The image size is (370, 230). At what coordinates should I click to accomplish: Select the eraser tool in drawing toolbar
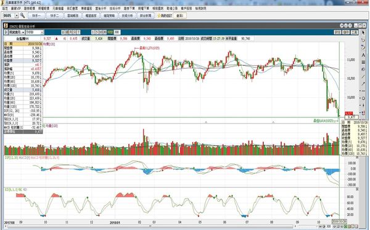click(363, 69)
